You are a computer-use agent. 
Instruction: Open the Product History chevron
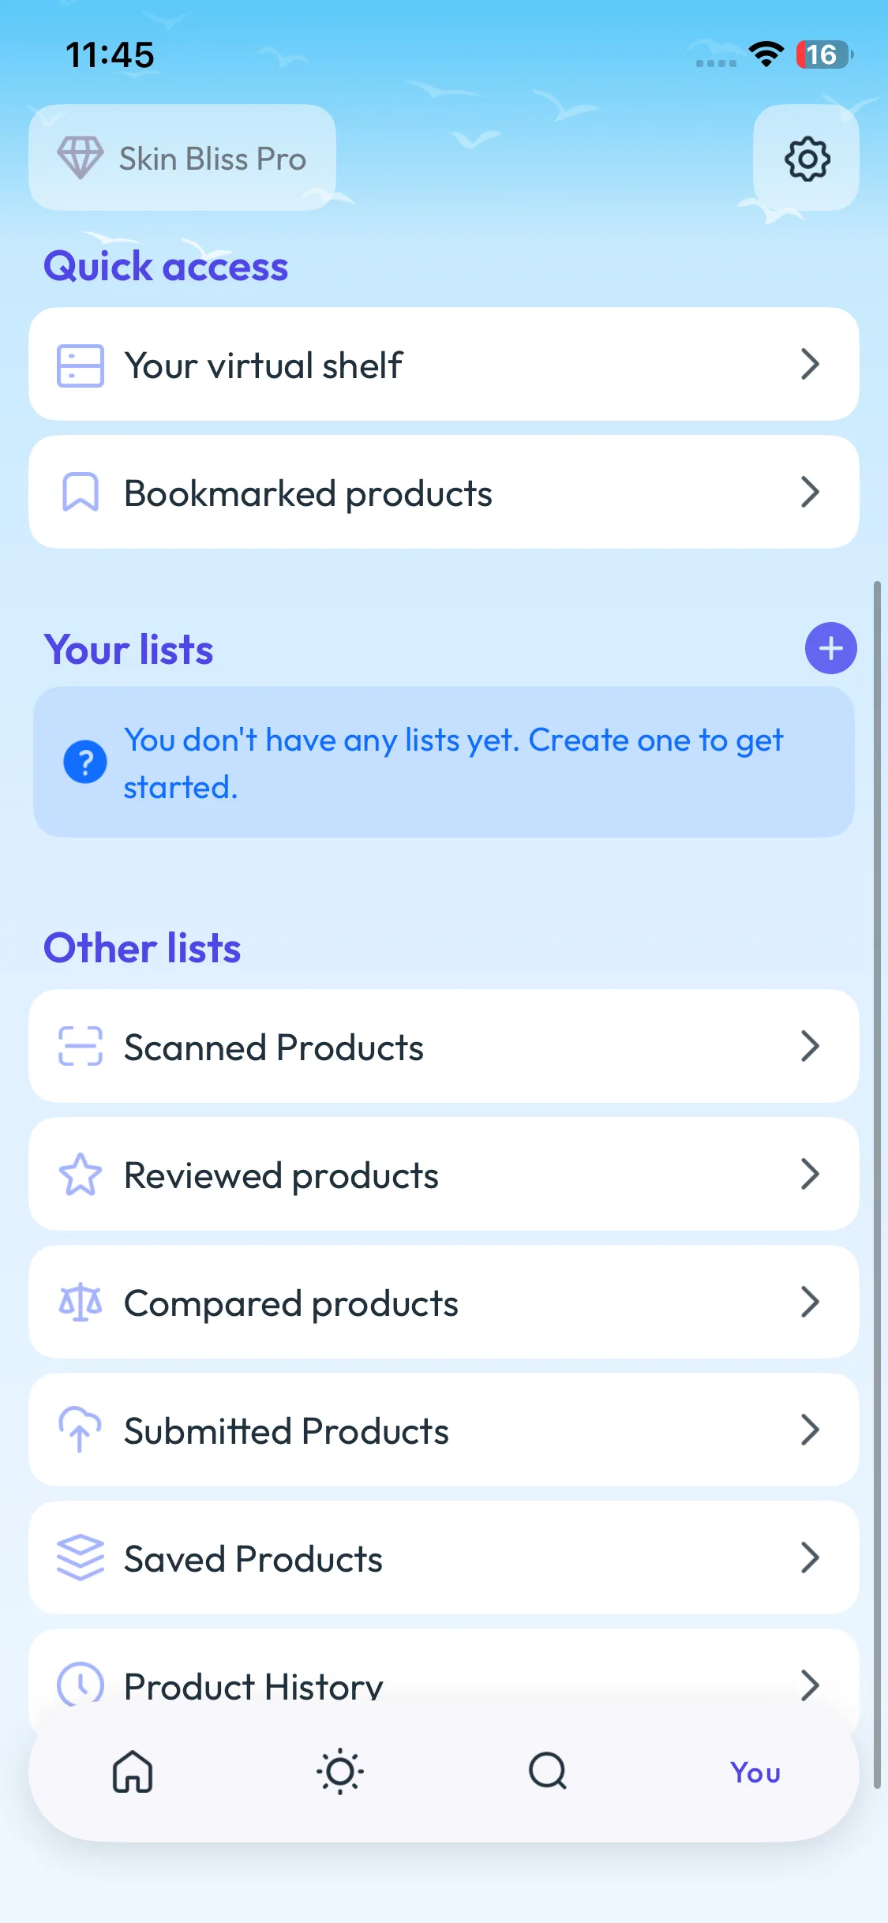(810, 1685)
